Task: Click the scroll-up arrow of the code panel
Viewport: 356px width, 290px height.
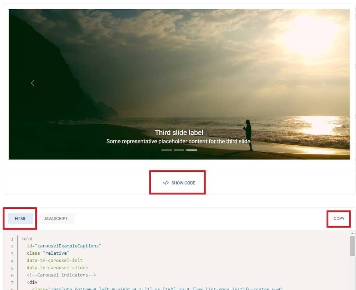Action: pyautogui.click(x=352, y=233)
